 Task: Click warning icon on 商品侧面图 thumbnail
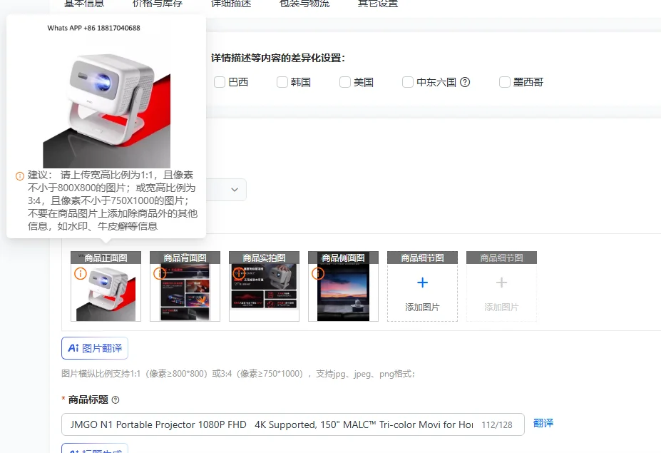[x=318, y=273]
